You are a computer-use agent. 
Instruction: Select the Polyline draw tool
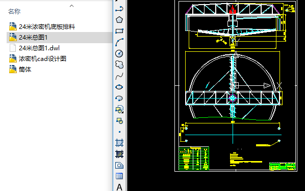119,9
